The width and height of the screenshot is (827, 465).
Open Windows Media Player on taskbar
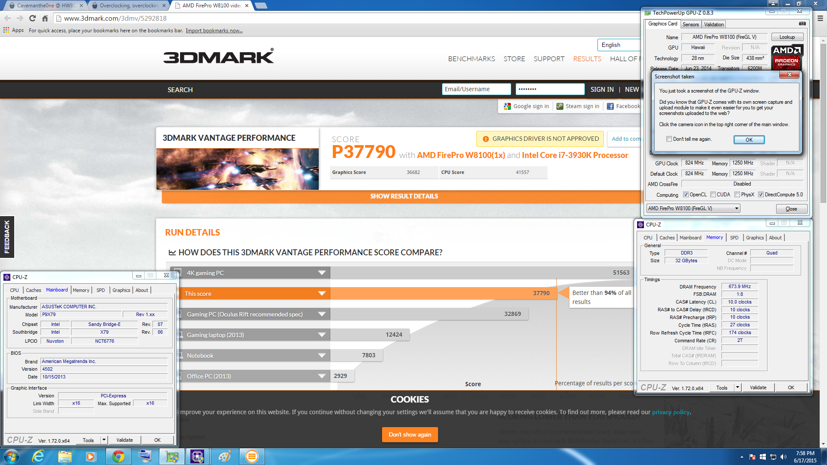click(90, 456)
